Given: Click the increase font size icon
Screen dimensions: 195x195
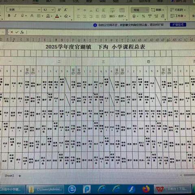Looking at the screenshot, I should point(59,10).
